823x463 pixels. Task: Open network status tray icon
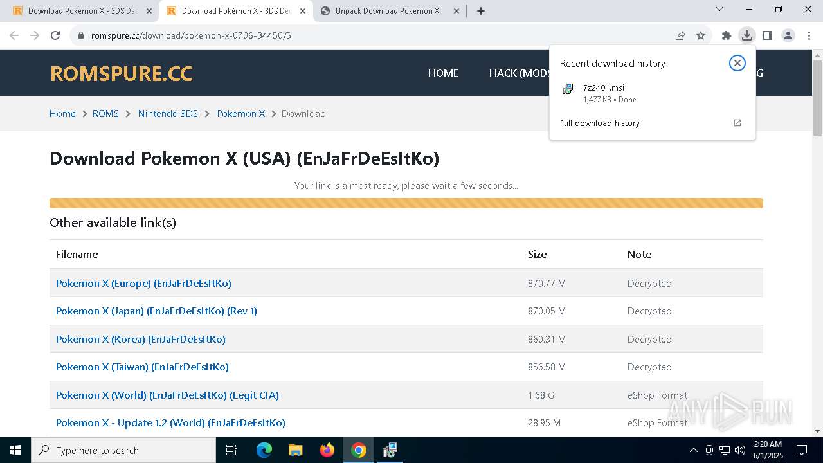pyautogui.click(x=725, y=450)
